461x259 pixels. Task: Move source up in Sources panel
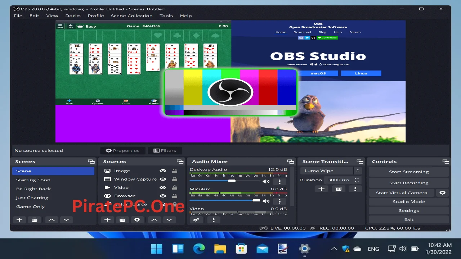tap(154, 220)
